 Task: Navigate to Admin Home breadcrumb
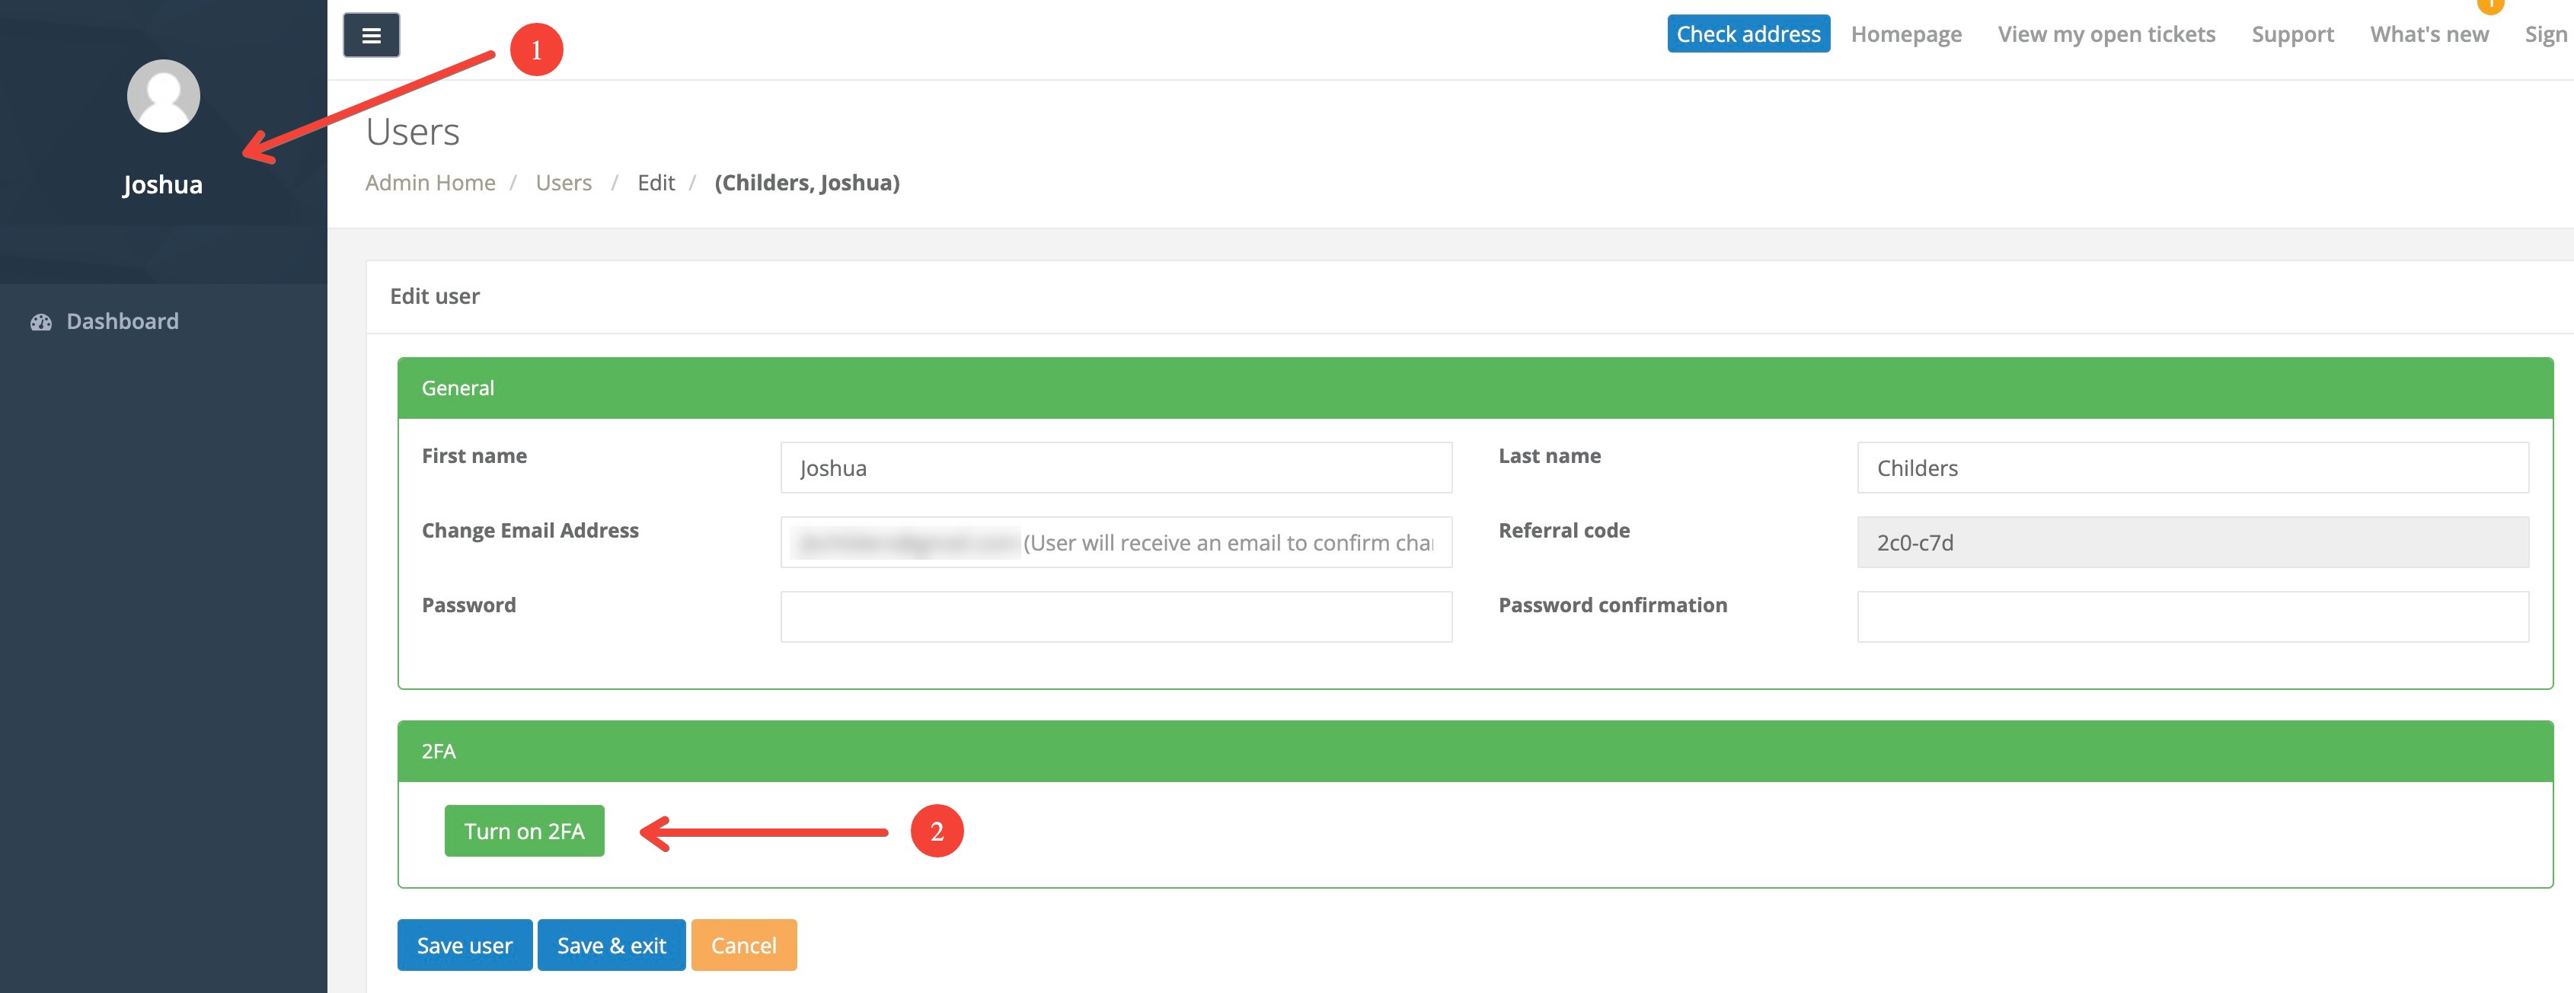tap(430, 183)
